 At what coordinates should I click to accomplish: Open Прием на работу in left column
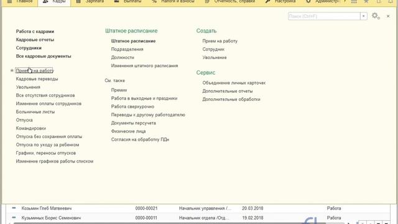click(x=35, y=70)
